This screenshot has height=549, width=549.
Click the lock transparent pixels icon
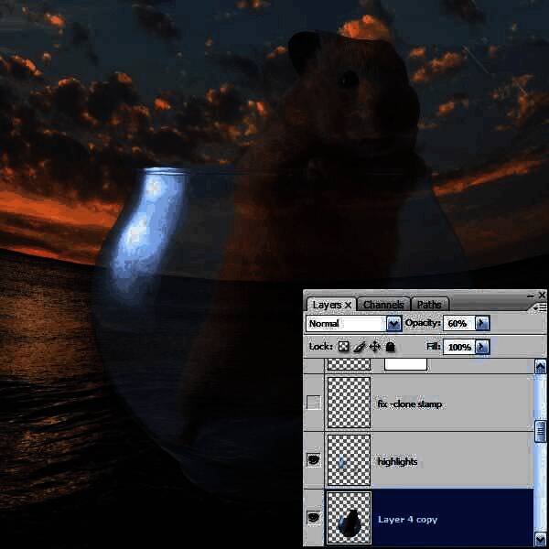pyautogui.click(x=344, y=347)
